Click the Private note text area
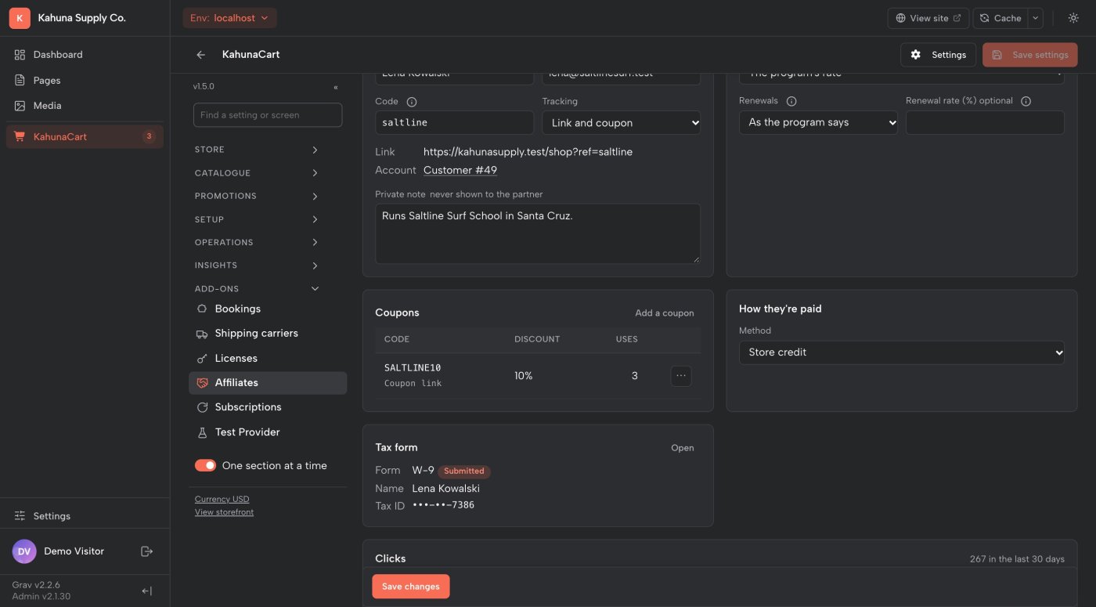Image resolution: width=1096 pixels, height=607 pixels. (x=538, y=233)
